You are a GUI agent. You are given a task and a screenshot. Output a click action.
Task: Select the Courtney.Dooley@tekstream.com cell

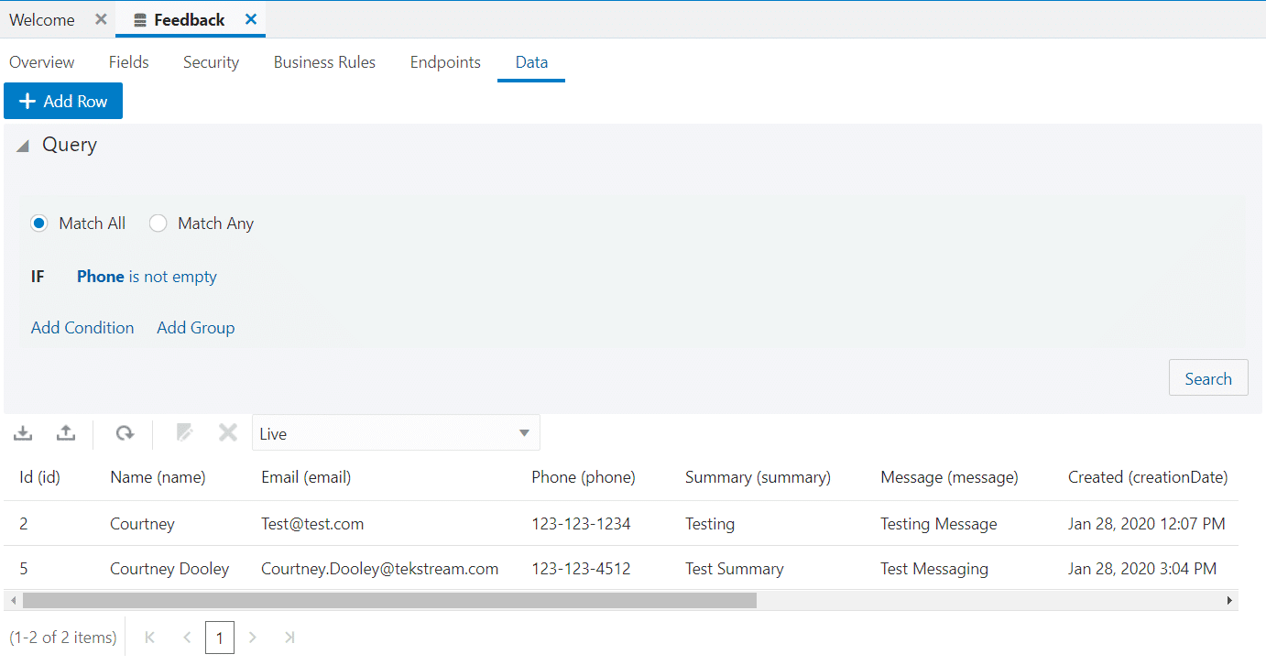point(380,569)
